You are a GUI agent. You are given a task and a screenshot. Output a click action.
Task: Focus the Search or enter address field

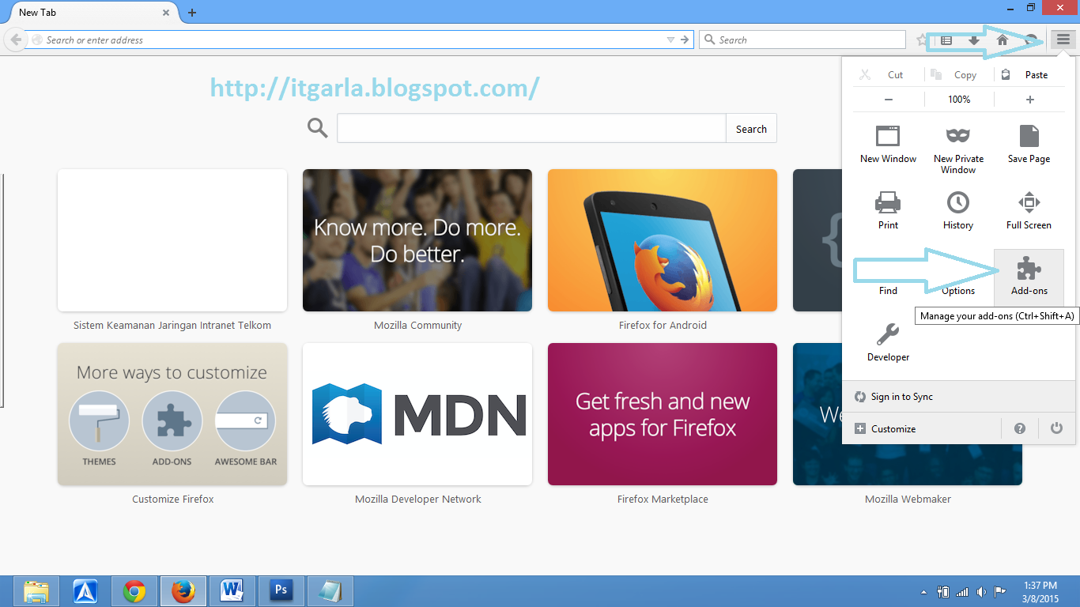(348, 40)
